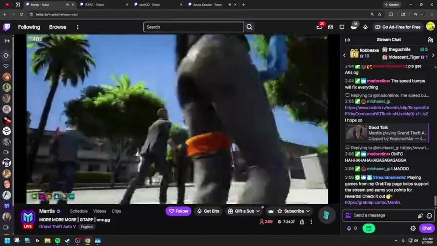
Task: Follow the Mantis channel
Action: tap(178, 211)
